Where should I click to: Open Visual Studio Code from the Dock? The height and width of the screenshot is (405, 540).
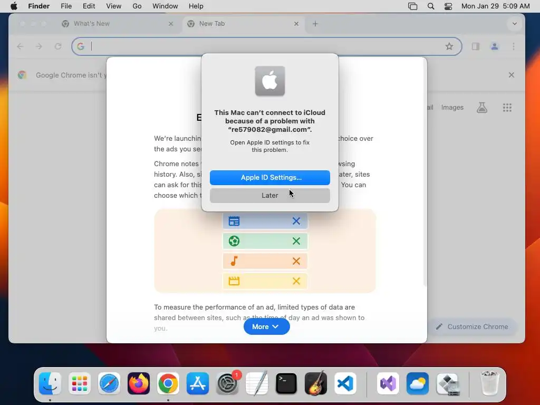pyautogui.click(x=345, y=383)
